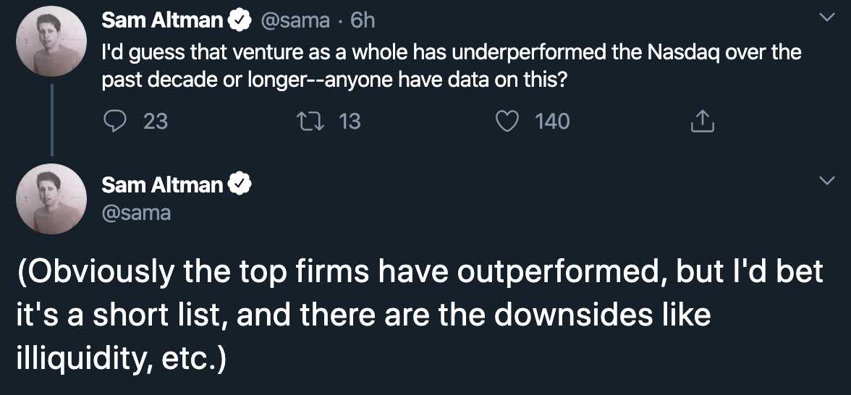Viewport: 851px width, 395px height.
Task: Open the 6h timestamp link
Action: (363, 21)
